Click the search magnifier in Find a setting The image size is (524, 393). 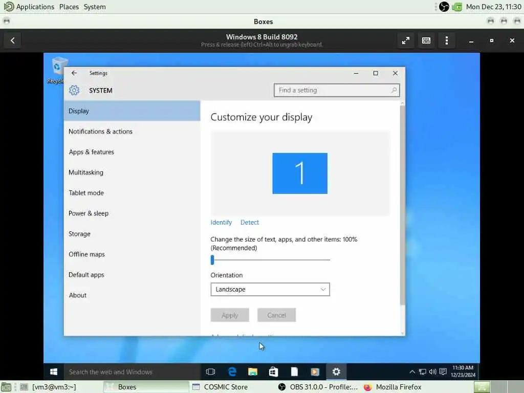[x=394, y=90]
